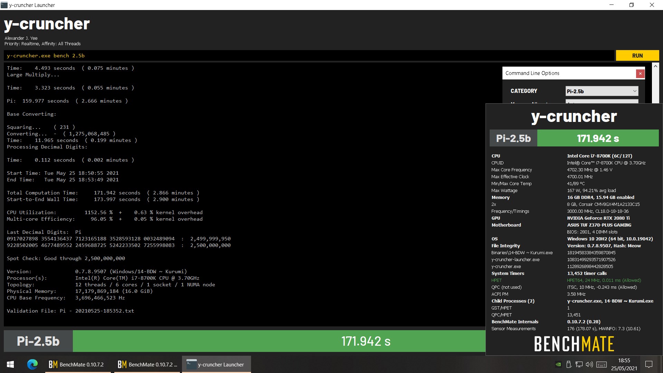Click the Priority: Realtime, Affinity: All Threads text
Image resolution: width=663 pixels, height=373 pixels.
click(42, 44)
